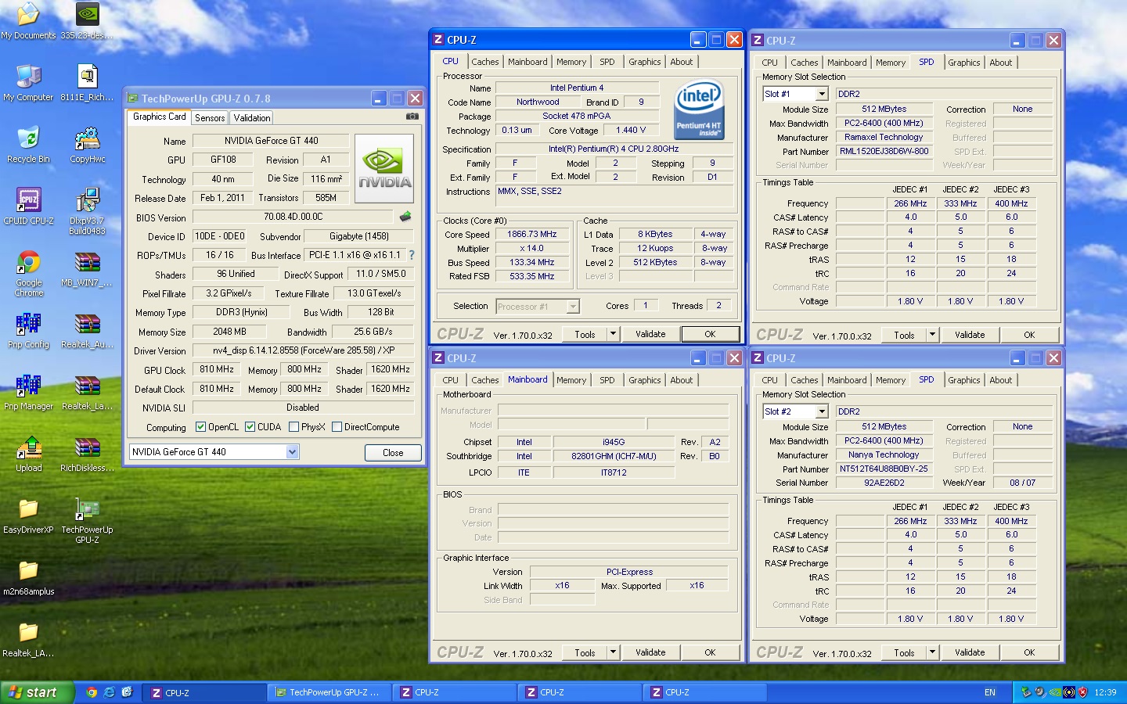Expand the Slot #2 memory slot dropdown
Viewport: 1127px width, 704px height.
click(822, 411)
